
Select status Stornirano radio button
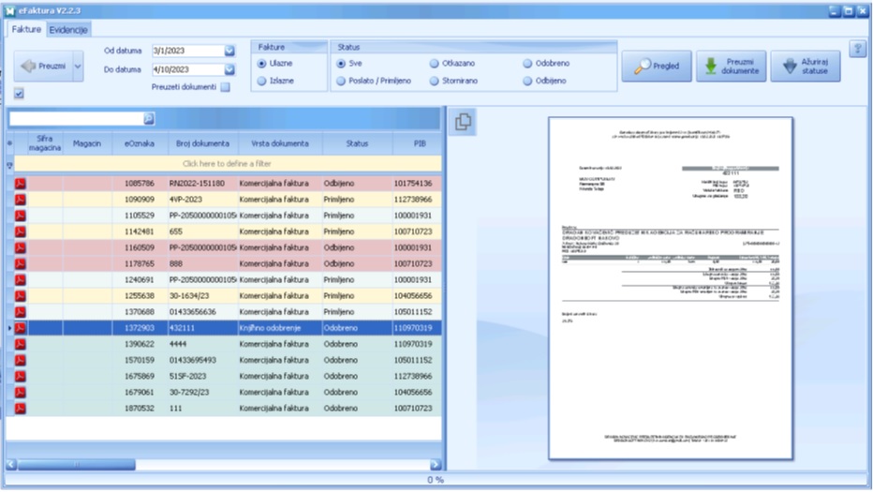pos(435,82)
